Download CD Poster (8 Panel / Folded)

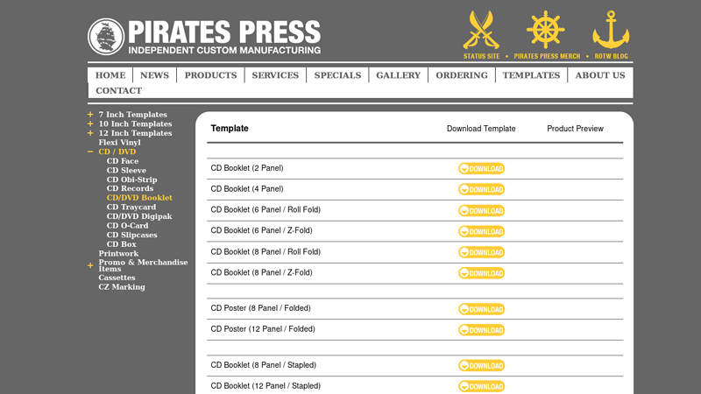pos(481,309)
